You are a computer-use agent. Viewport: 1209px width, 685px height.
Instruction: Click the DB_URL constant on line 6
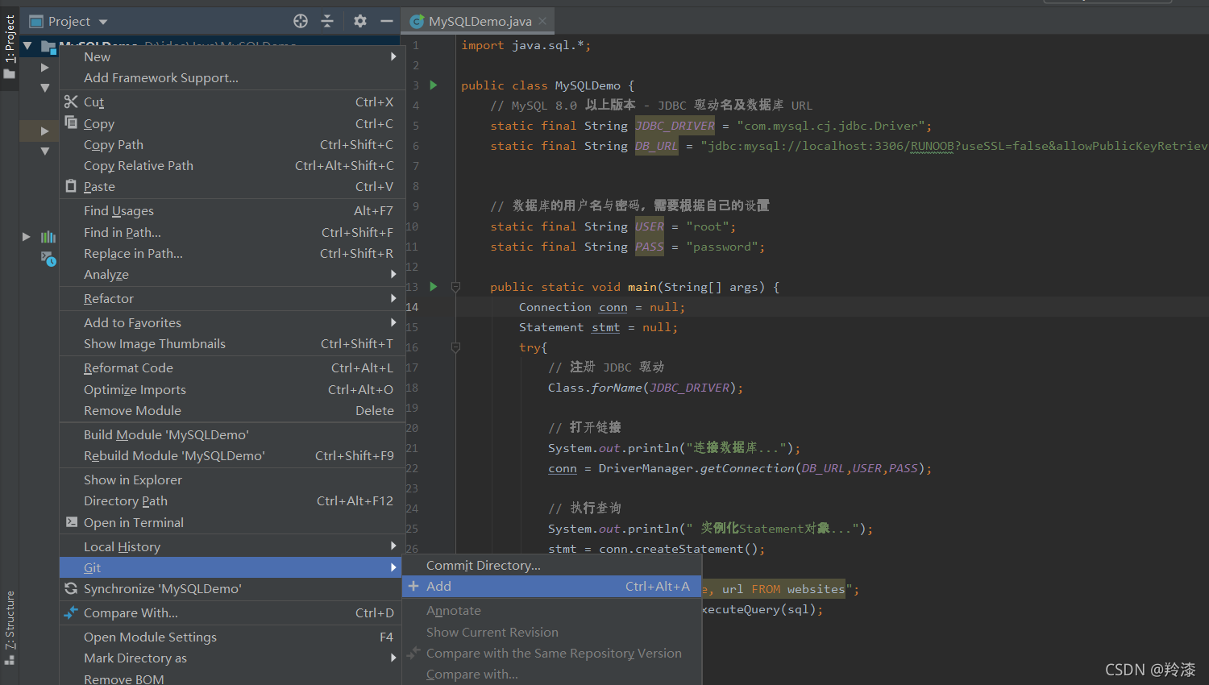coord(656,146)
